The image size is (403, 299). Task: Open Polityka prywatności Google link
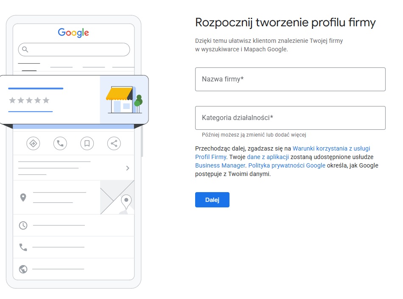tap(287, 165)
